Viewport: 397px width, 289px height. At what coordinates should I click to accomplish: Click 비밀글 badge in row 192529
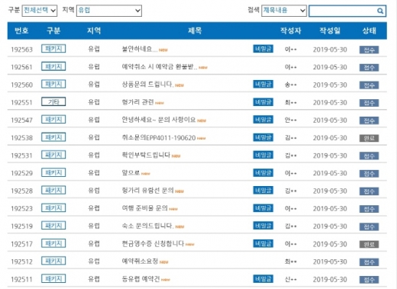[263, 172]
